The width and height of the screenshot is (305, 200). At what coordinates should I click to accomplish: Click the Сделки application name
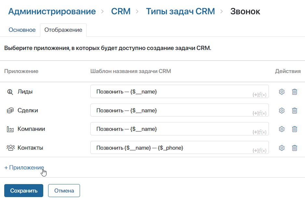click(28, 110)
